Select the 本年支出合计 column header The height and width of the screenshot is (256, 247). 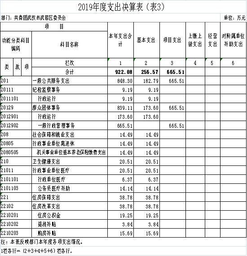120,40
